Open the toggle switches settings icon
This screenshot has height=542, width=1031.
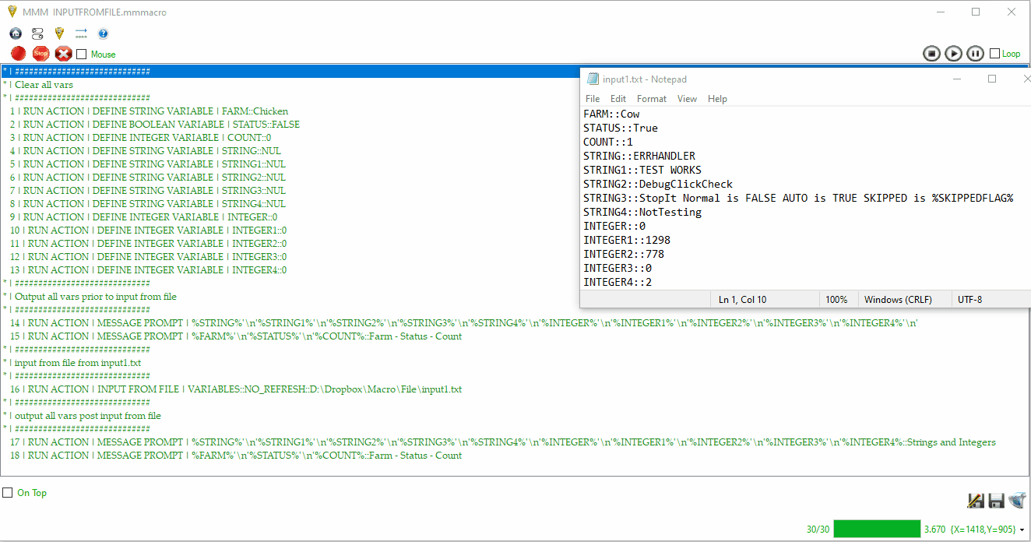(37, 33)
